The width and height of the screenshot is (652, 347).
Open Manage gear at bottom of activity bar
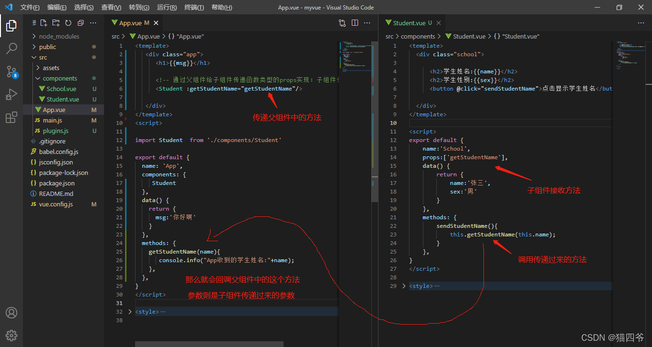[x=11, y=335]
